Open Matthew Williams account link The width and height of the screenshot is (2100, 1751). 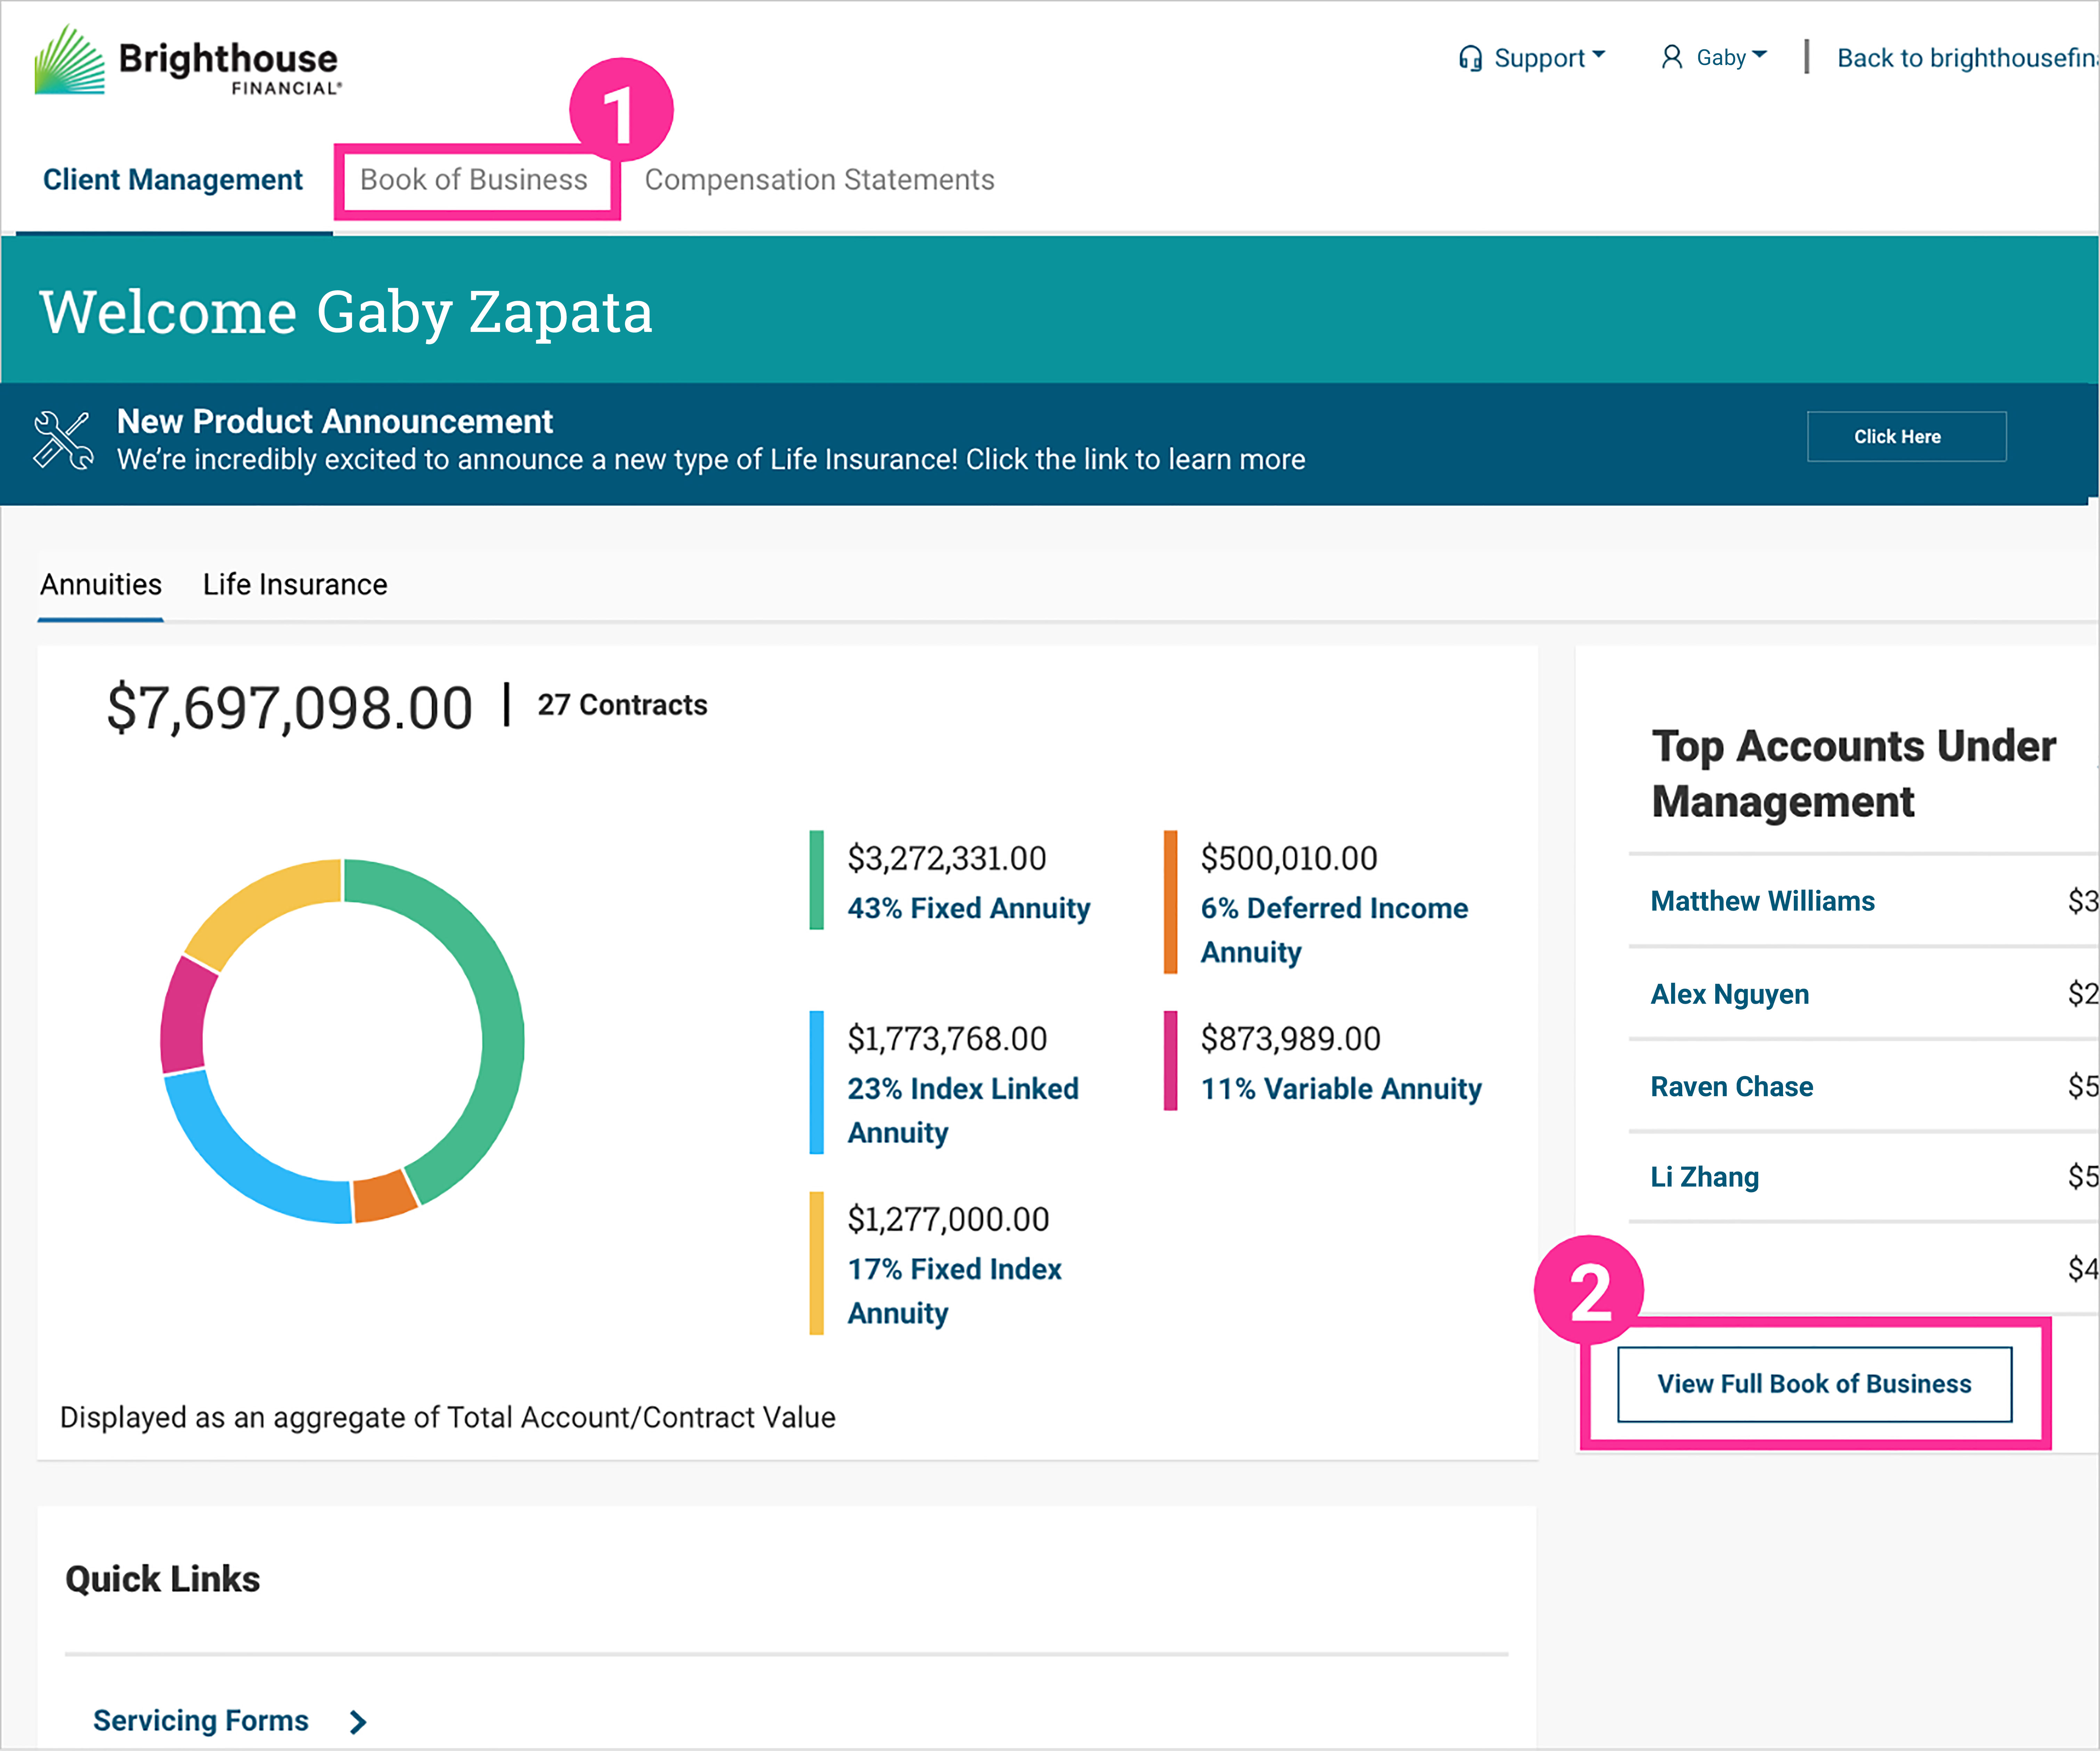[1762, 901]
